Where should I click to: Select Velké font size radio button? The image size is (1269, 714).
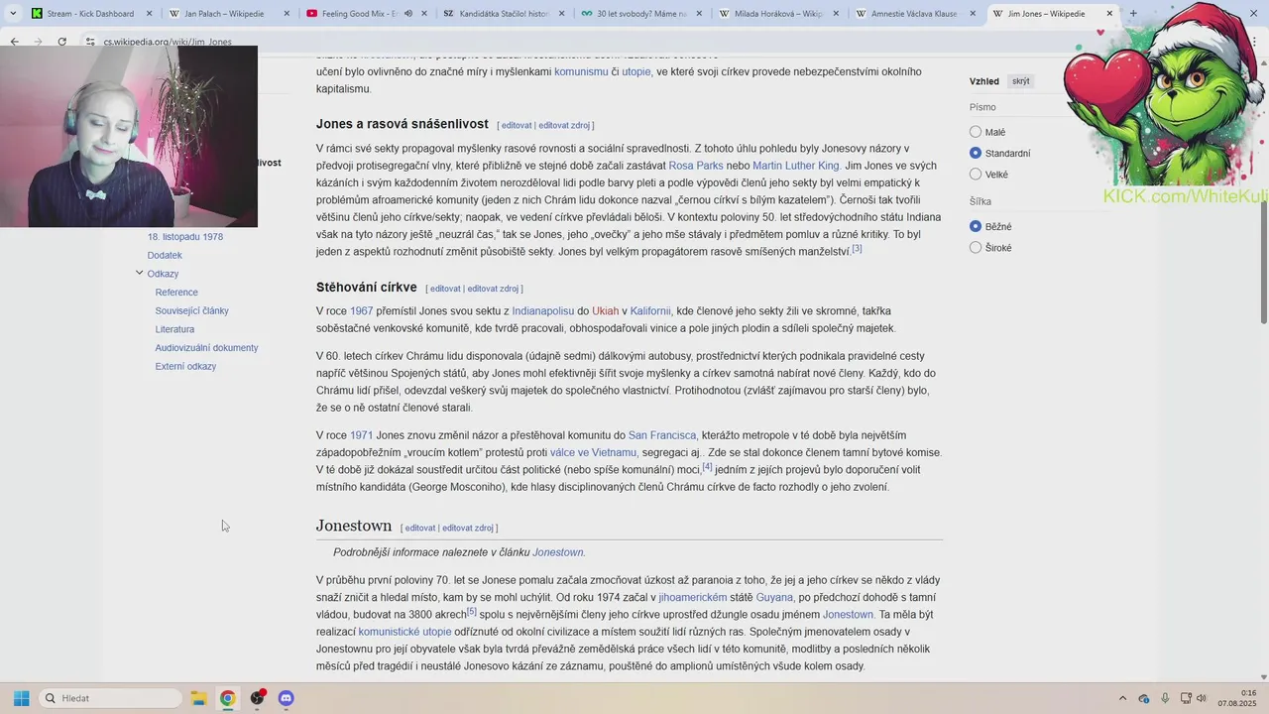click(976, 175)
